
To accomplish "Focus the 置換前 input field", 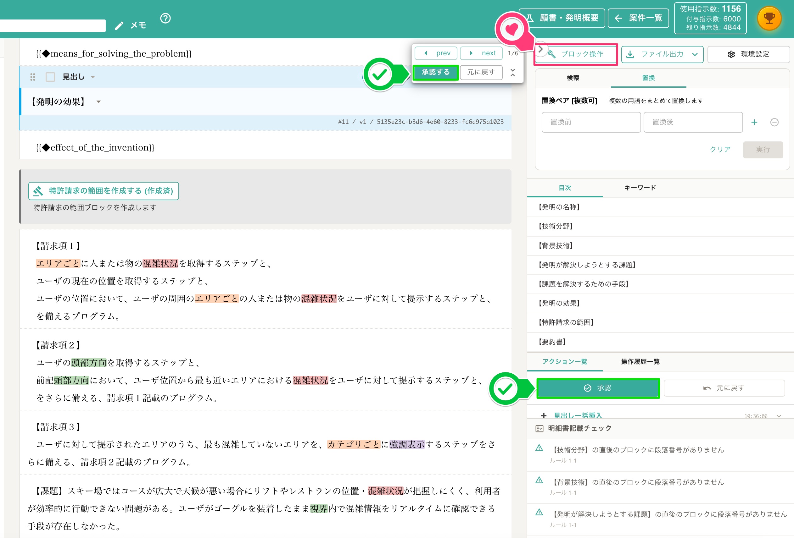I will 591,122.
